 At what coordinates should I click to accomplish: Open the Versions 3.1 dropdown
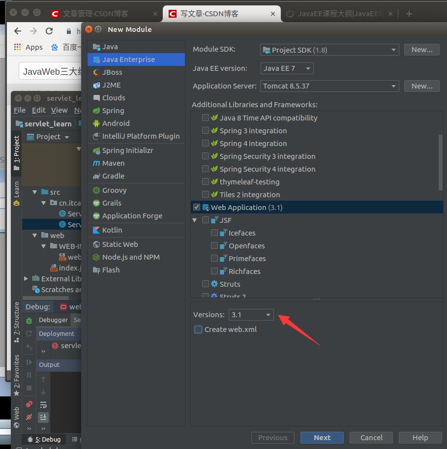pos(251,315)
